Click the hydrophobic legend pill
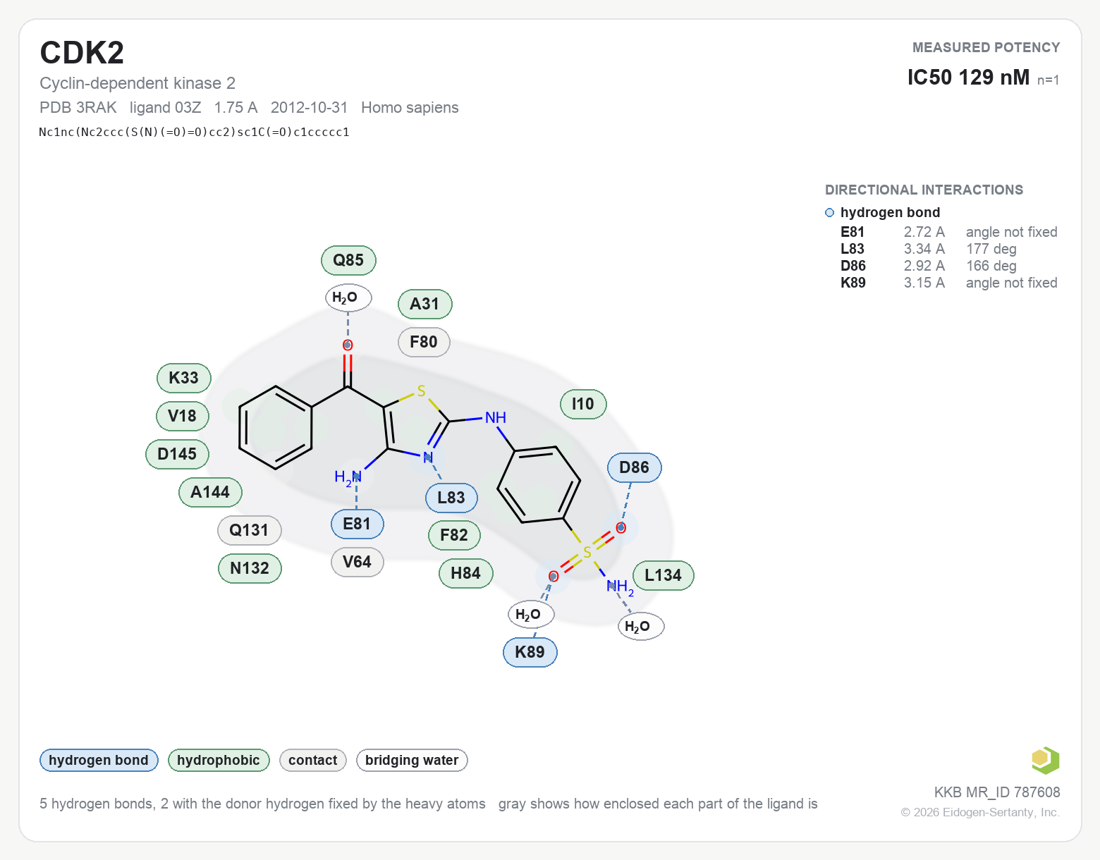The height and width of the screenshot is (860, 1100). coord(219,760)
